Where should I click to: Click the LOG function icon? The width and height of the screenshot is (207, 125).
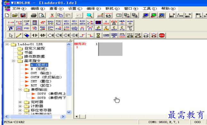pos(67,28)
